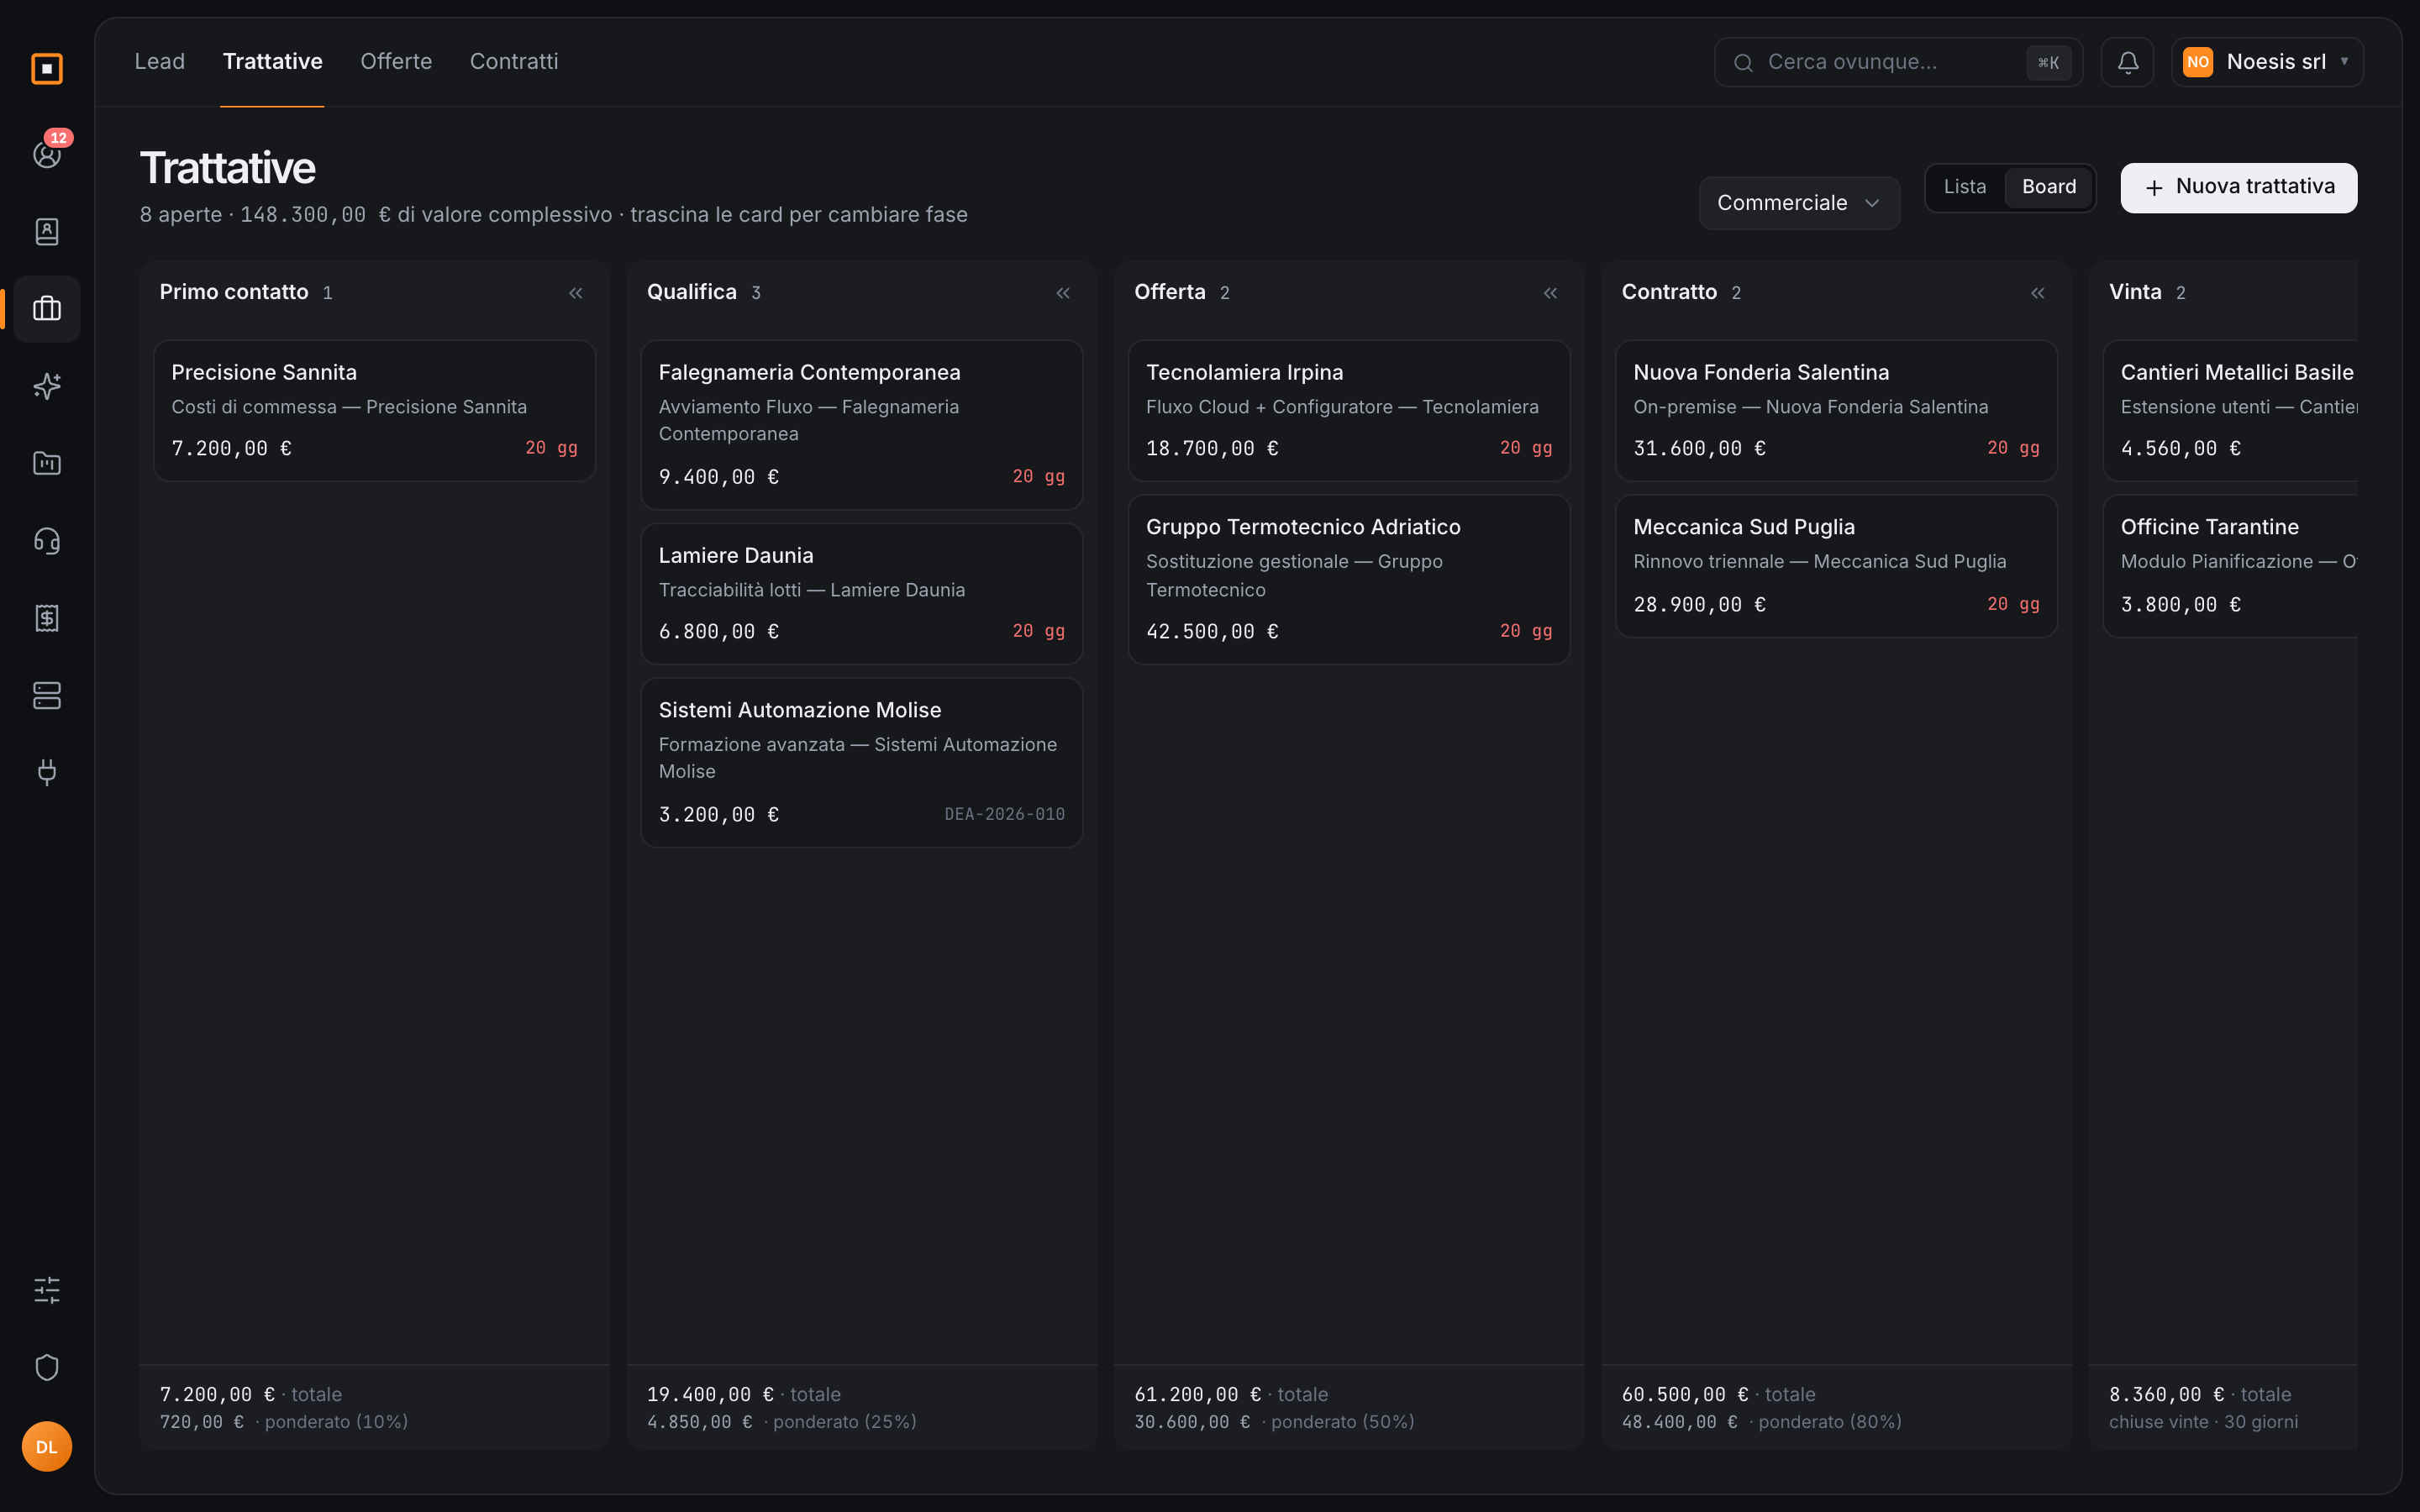The image size is (2420, 1512).
Task: Switch to the Offerte tab
Action: click(396, 62)
